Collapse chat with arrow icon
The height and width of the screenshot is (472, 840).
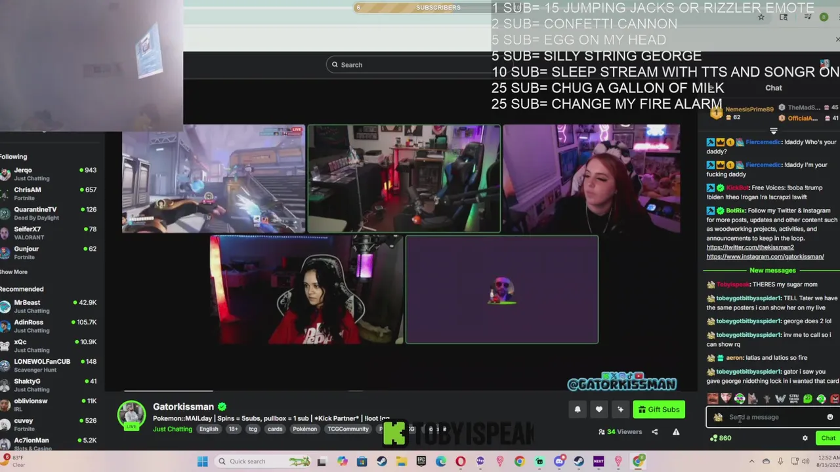[711, 87]
